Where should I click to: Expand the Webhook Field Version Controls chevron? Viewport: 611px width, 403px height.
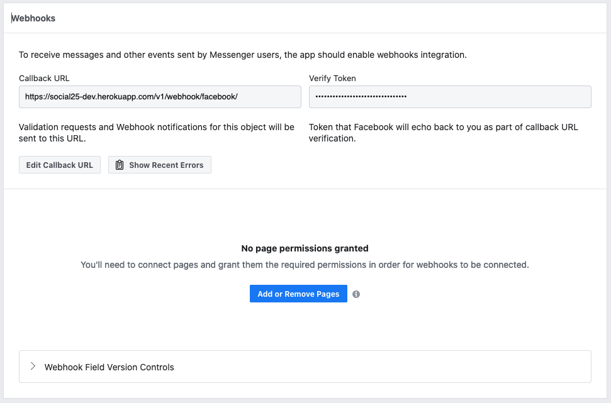[33, 367]
